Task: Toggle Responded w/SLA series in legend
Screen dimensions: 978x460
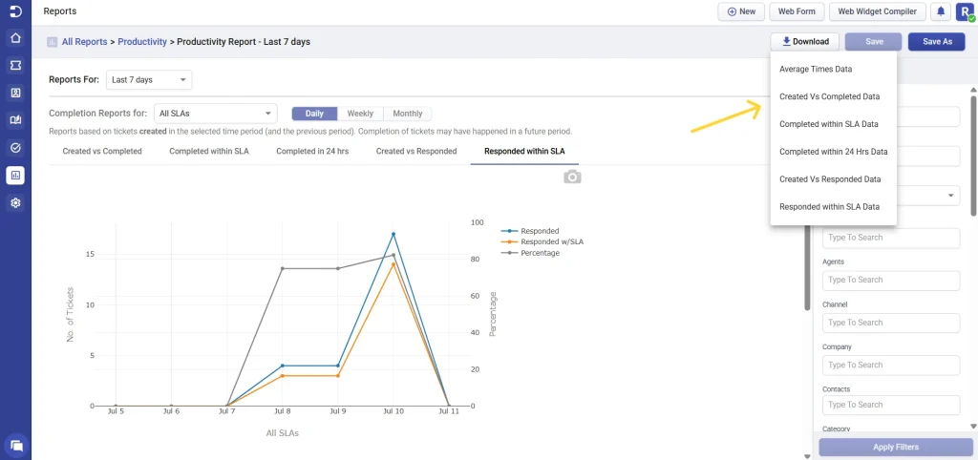Action: (x=542, y=241)
